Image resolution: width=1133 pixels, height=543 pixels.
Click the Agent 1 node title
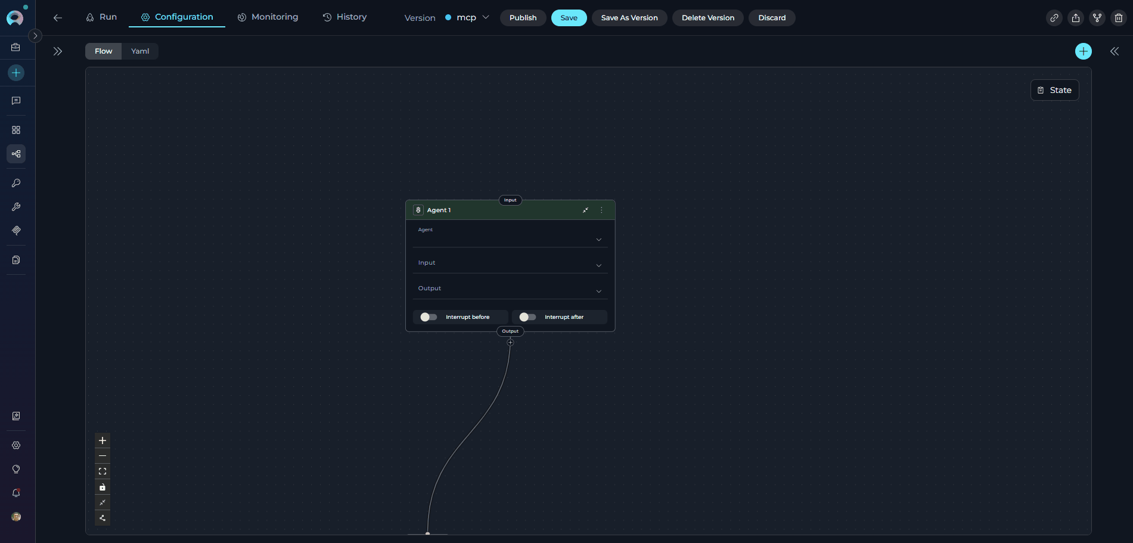click(x=439, y=210)
